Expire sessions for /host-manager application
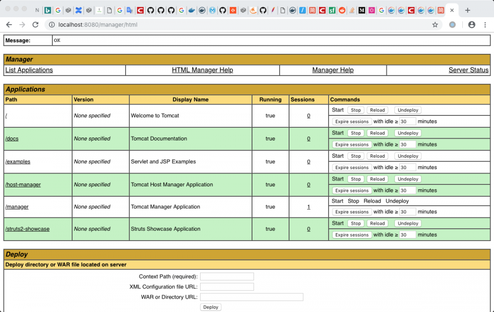Viewport: 494px width, 312px height. [352, 191]
